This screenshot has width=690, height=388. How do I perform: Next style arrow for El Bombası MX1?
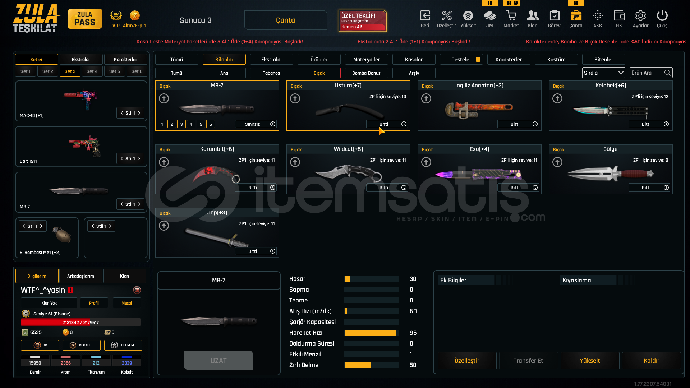coord(41,226)
